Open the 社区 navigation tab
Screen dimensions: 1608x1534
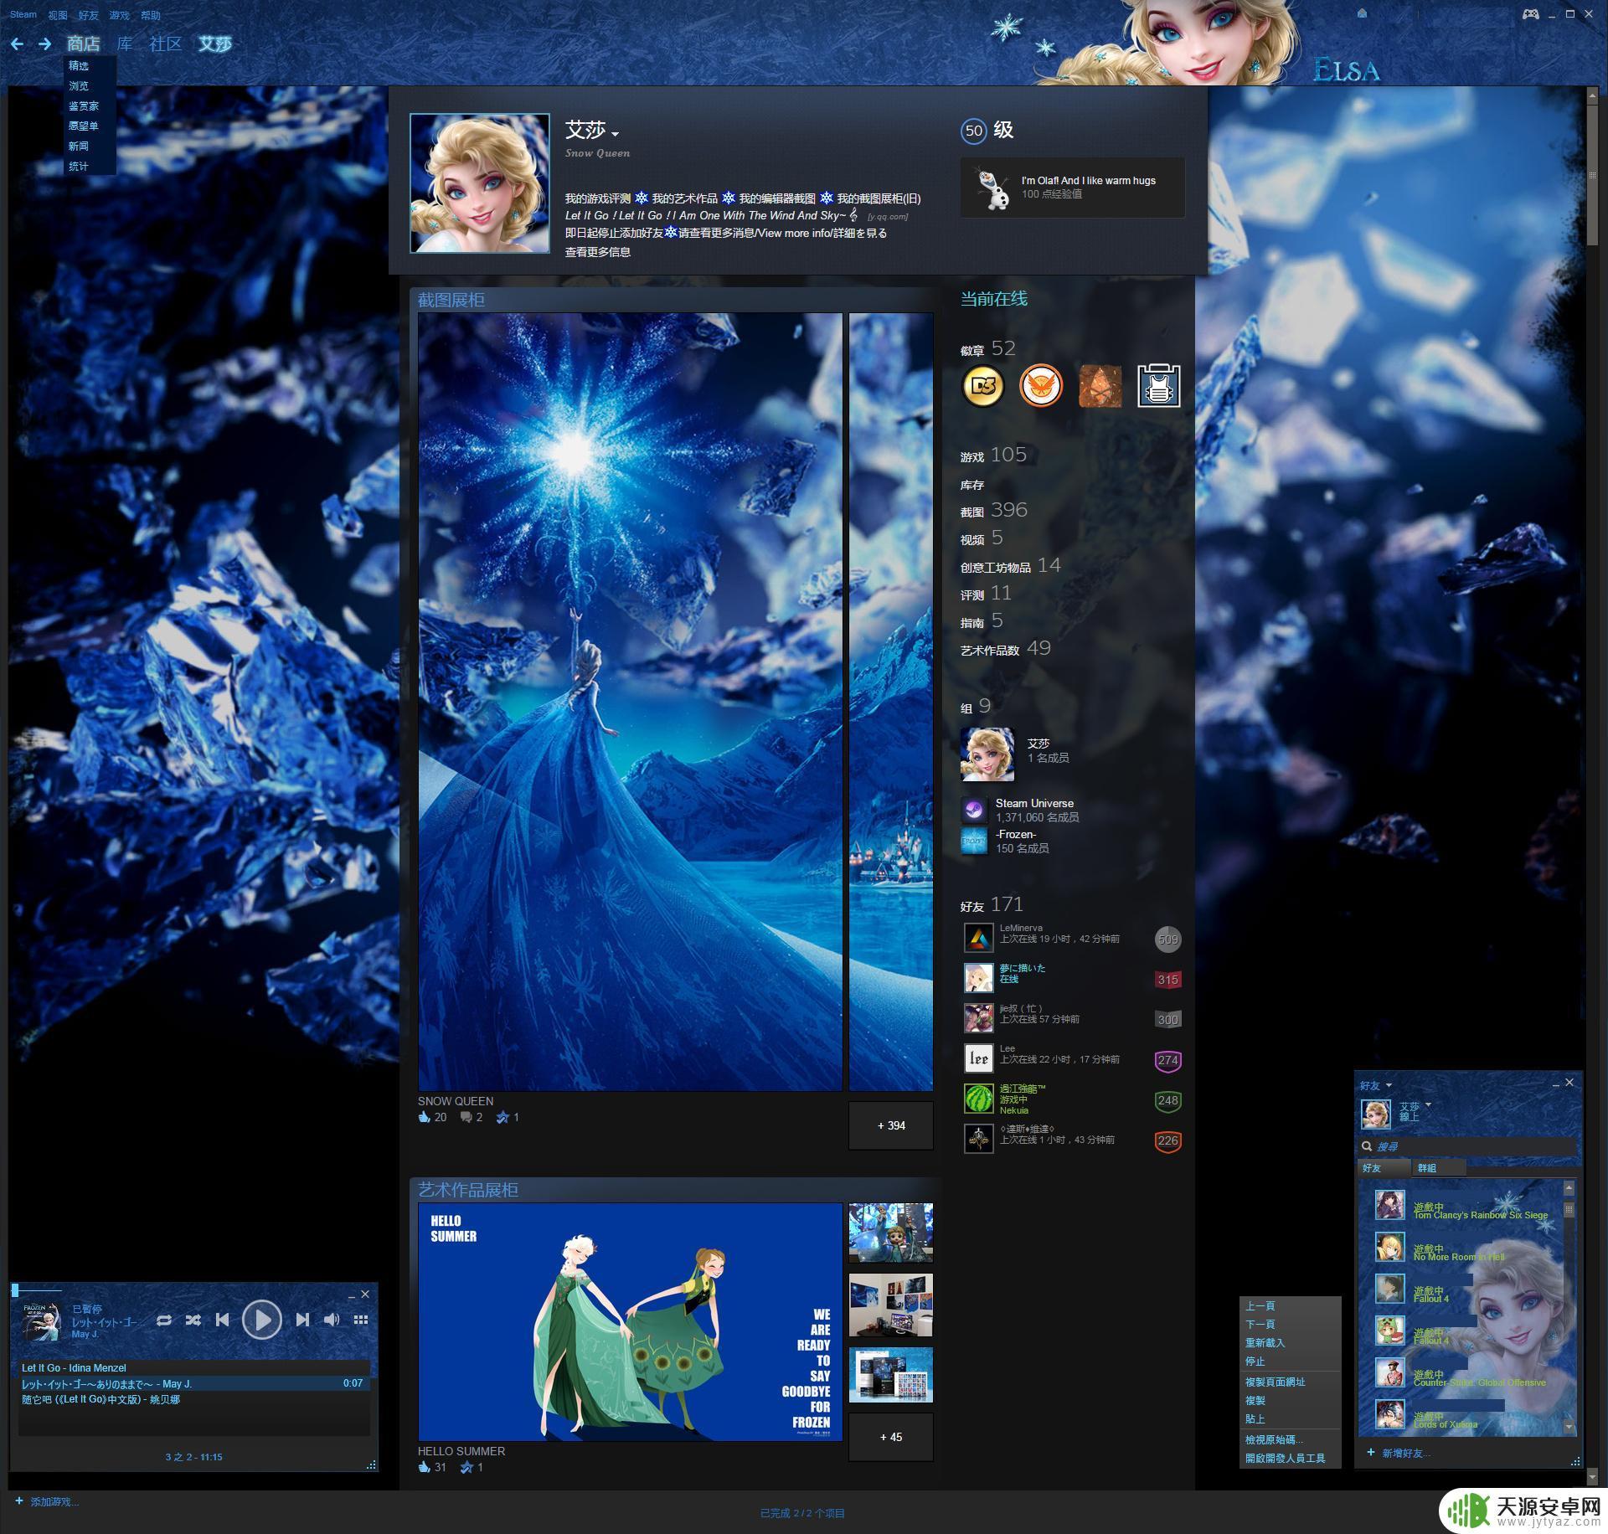click(165, 44)
